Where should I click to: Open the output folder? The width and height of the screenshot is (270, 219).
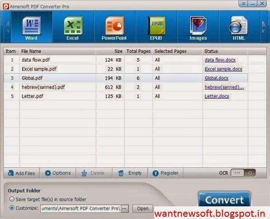click(x=143, y=209)
